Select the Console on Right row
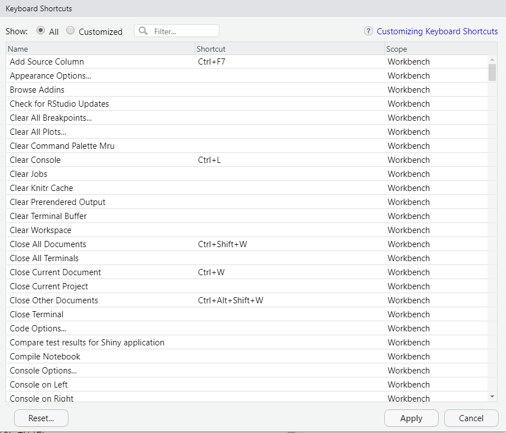 click(x=247, y=397)
